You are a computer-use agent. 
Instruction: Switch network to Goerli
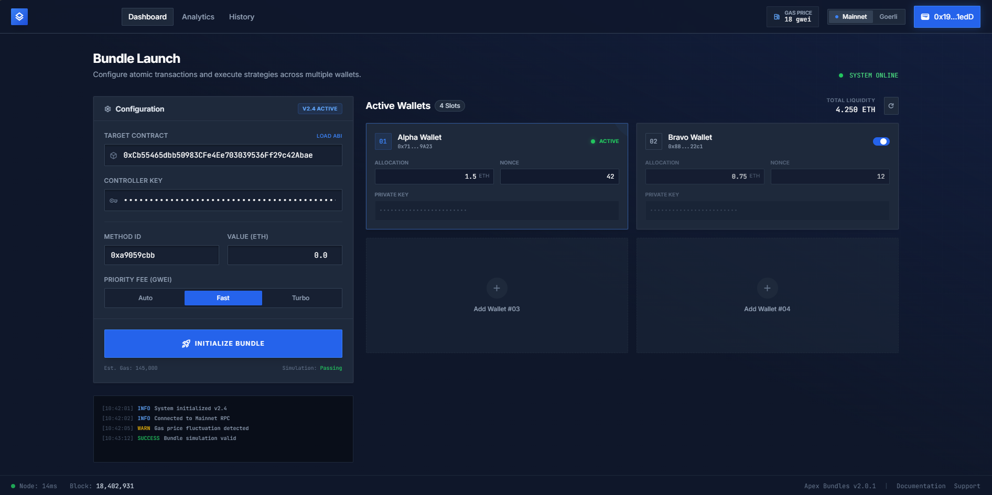point(888,16)
